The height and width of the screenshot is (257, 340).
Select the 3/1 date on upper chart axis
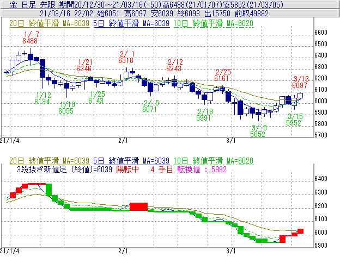[232, 140]
